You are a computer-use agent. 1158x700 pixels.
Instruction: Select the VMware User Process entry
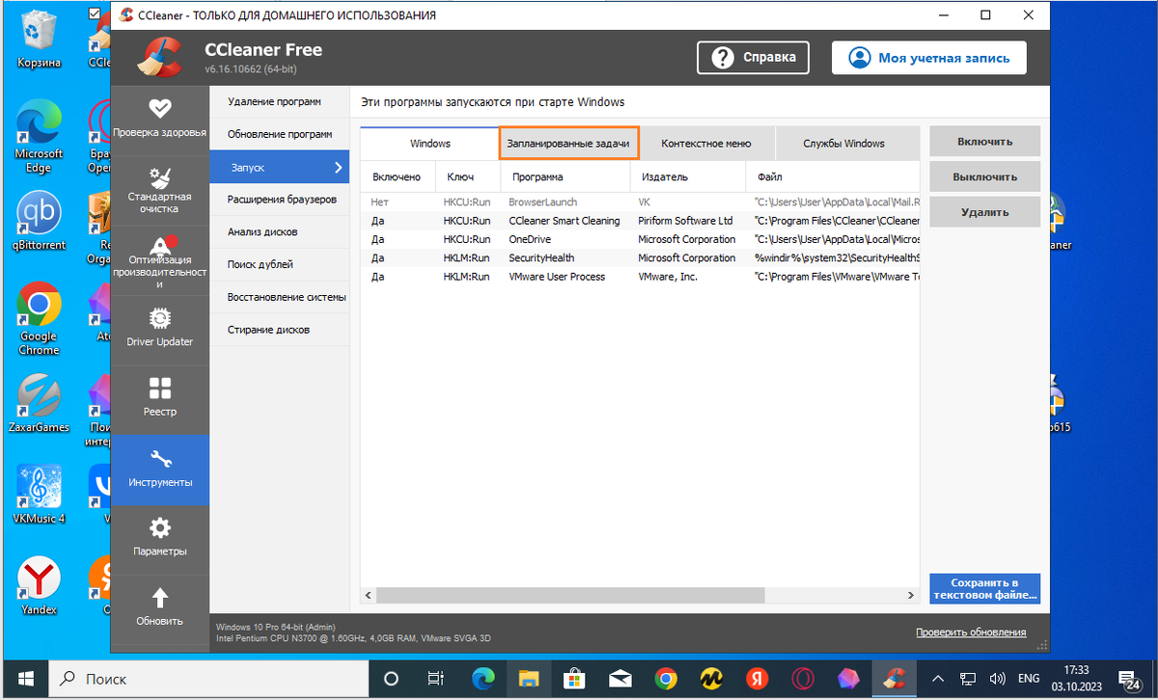point(641,277)
